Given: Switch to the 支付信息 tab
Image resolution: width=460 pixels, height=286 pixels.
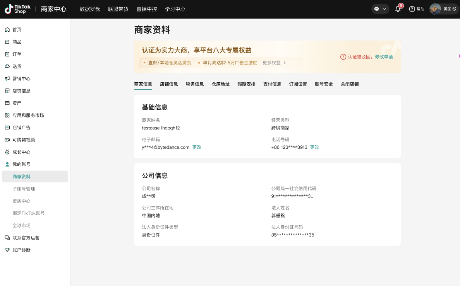Looking at the screenshot, I should pos(272,84).
